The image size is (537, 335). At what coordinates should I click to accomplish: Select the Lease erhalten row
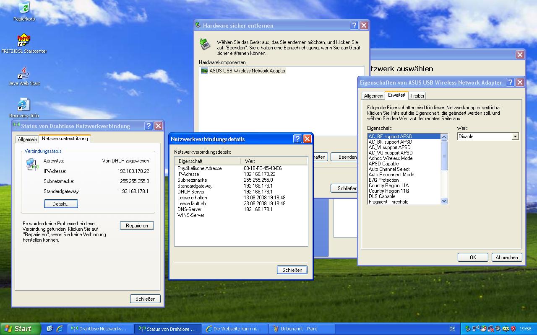(241, 198)
